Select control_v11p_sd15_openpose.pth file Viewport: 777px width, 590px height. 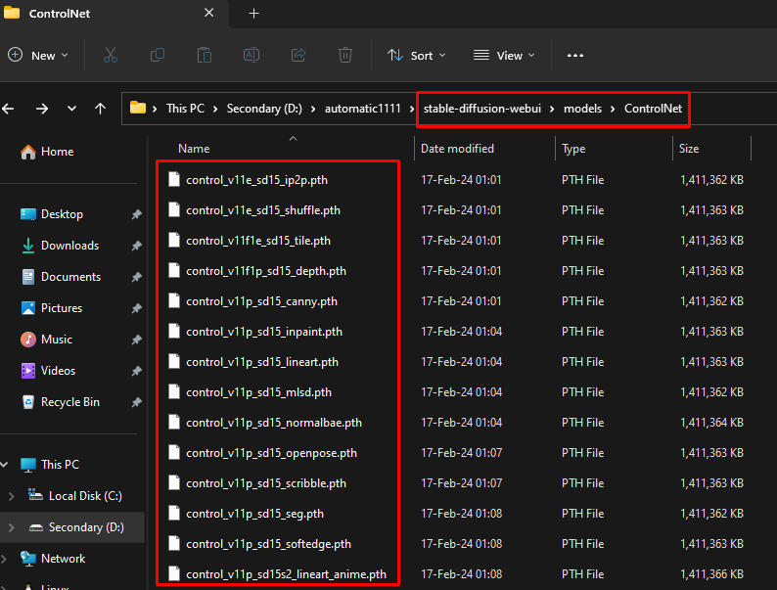point(271,453)
